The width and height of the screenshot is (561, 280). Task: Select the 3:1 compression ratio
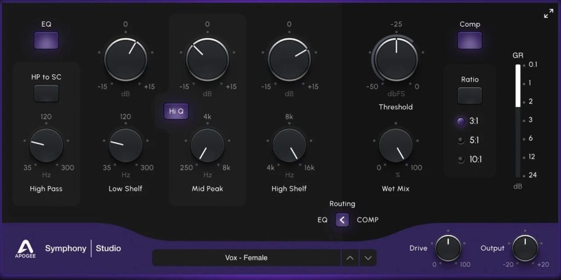pos(461,121)
